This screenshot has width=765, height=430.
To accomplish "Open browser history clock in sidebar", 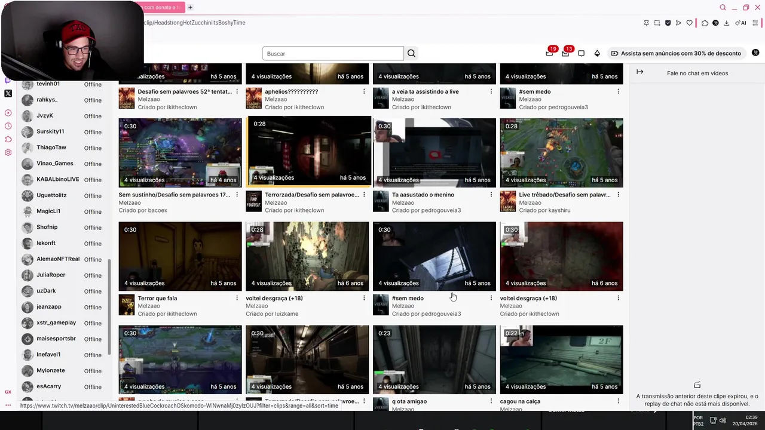I will 8,126.
